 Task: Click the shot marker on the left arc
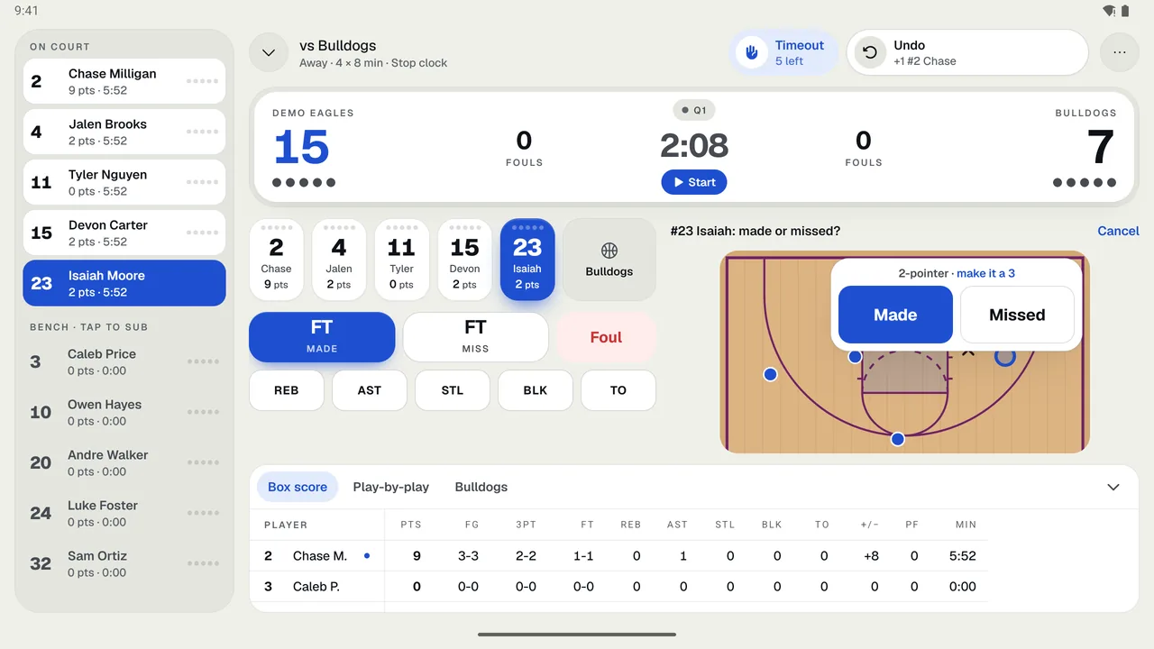770,374
